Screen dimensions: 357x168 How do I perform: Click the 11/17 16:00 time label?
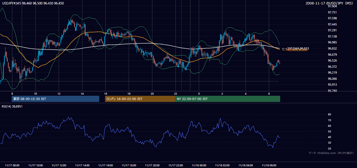click(106, 165)
